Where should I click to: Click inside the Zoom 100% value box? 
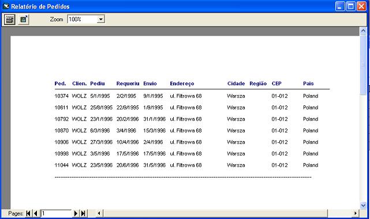click(83, 20)
